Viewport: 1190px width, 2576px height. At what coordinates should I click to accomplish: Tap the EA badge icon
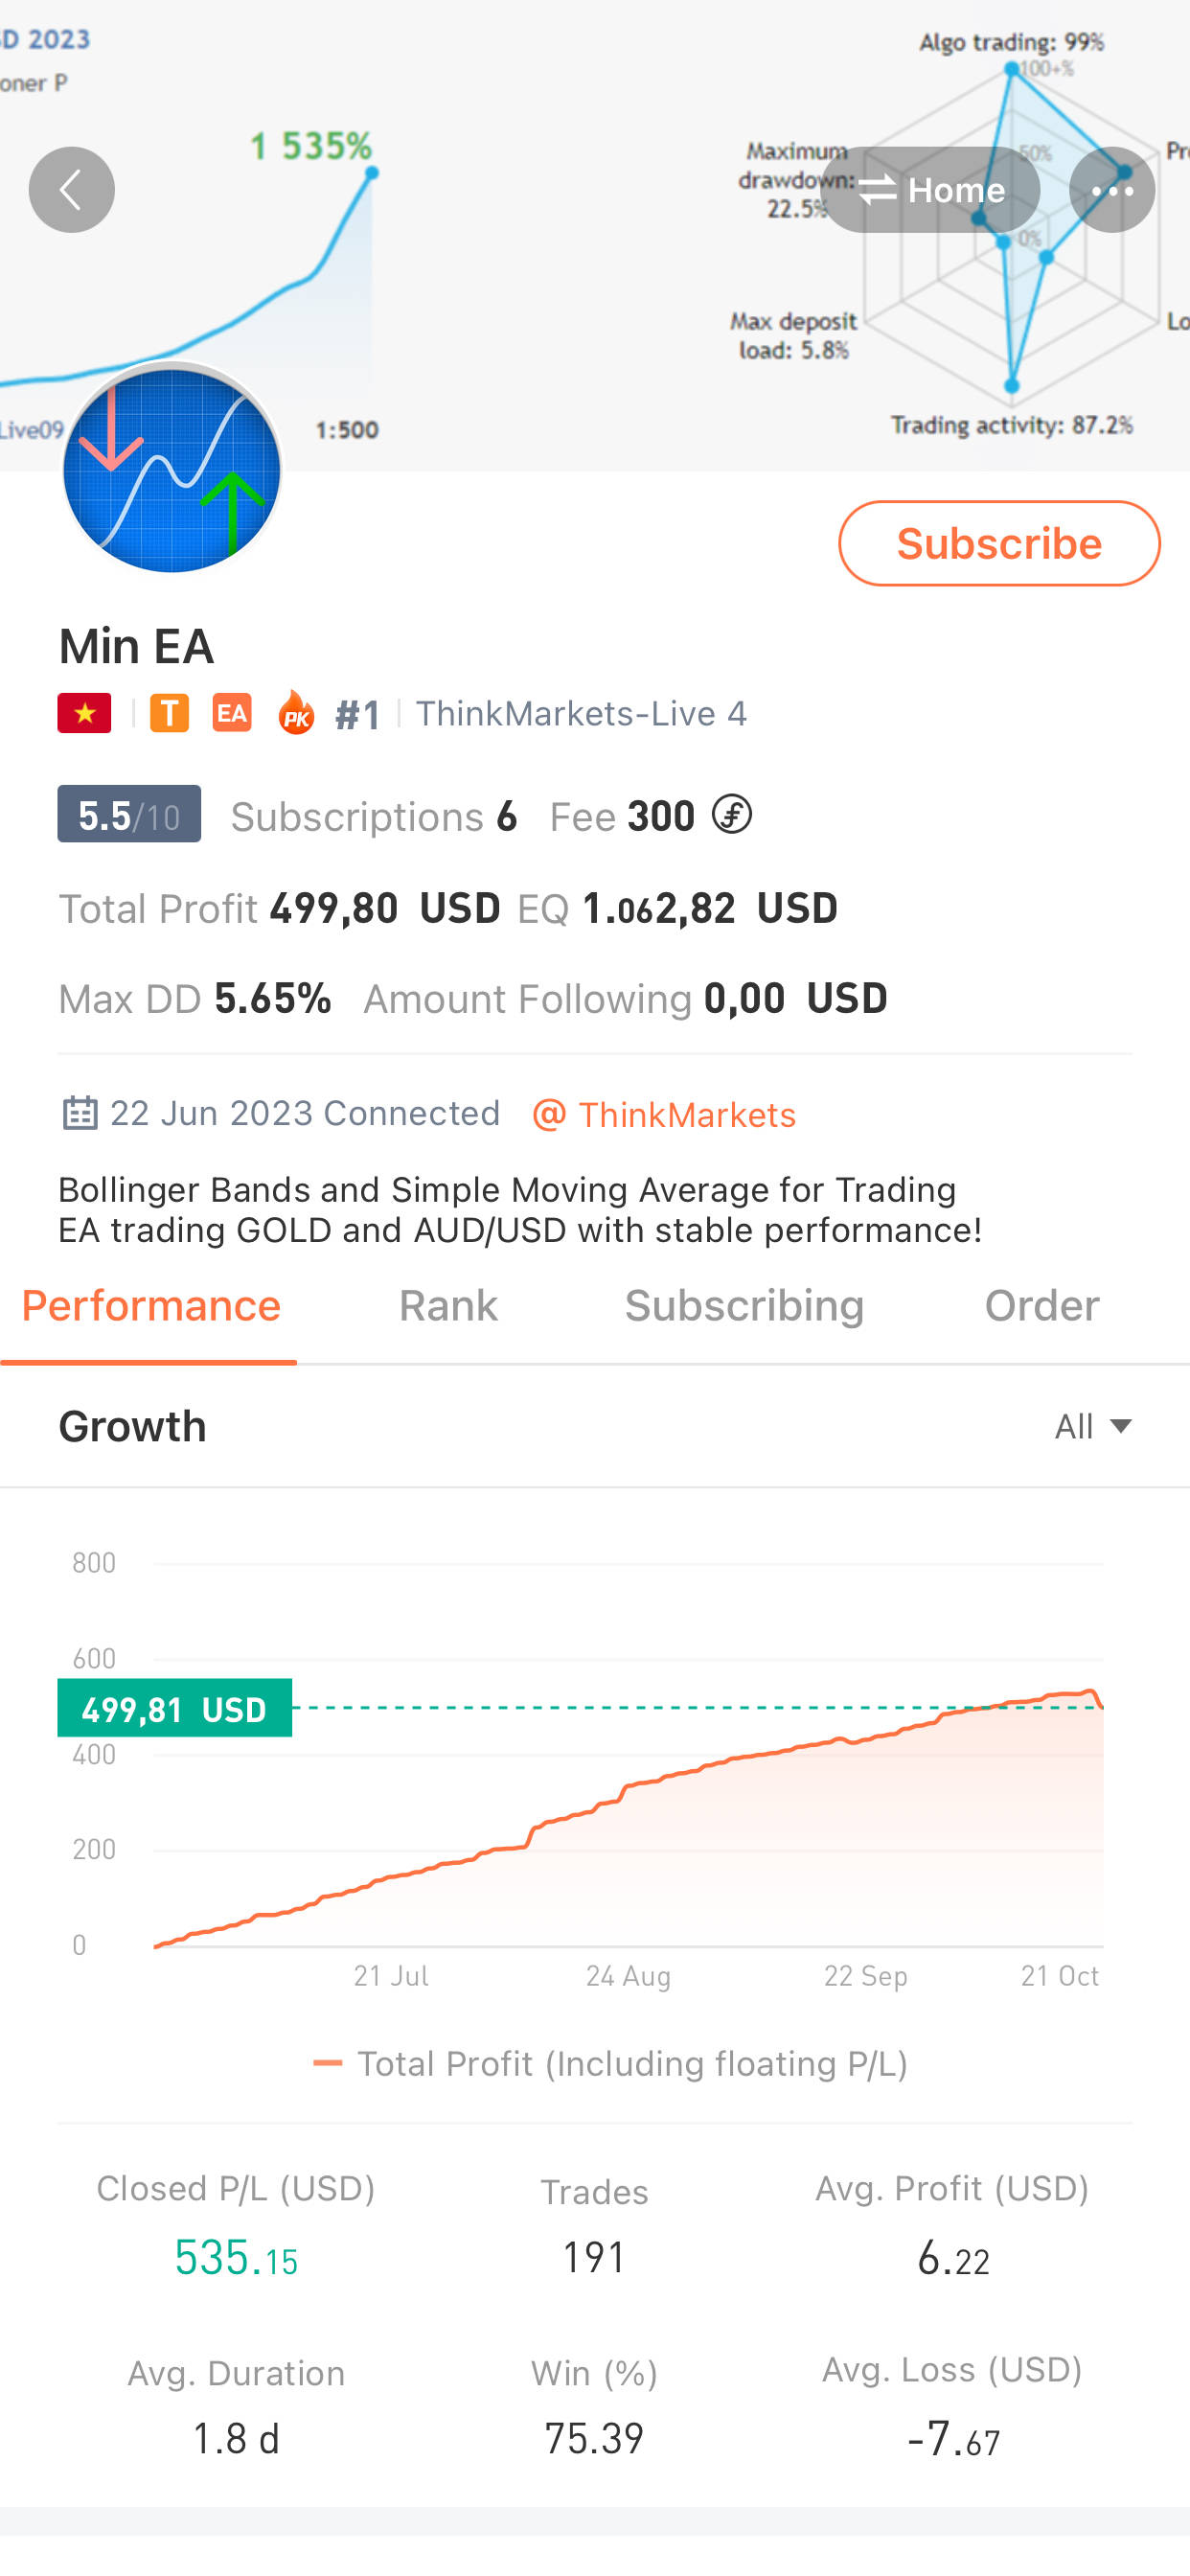click(232, 713)
